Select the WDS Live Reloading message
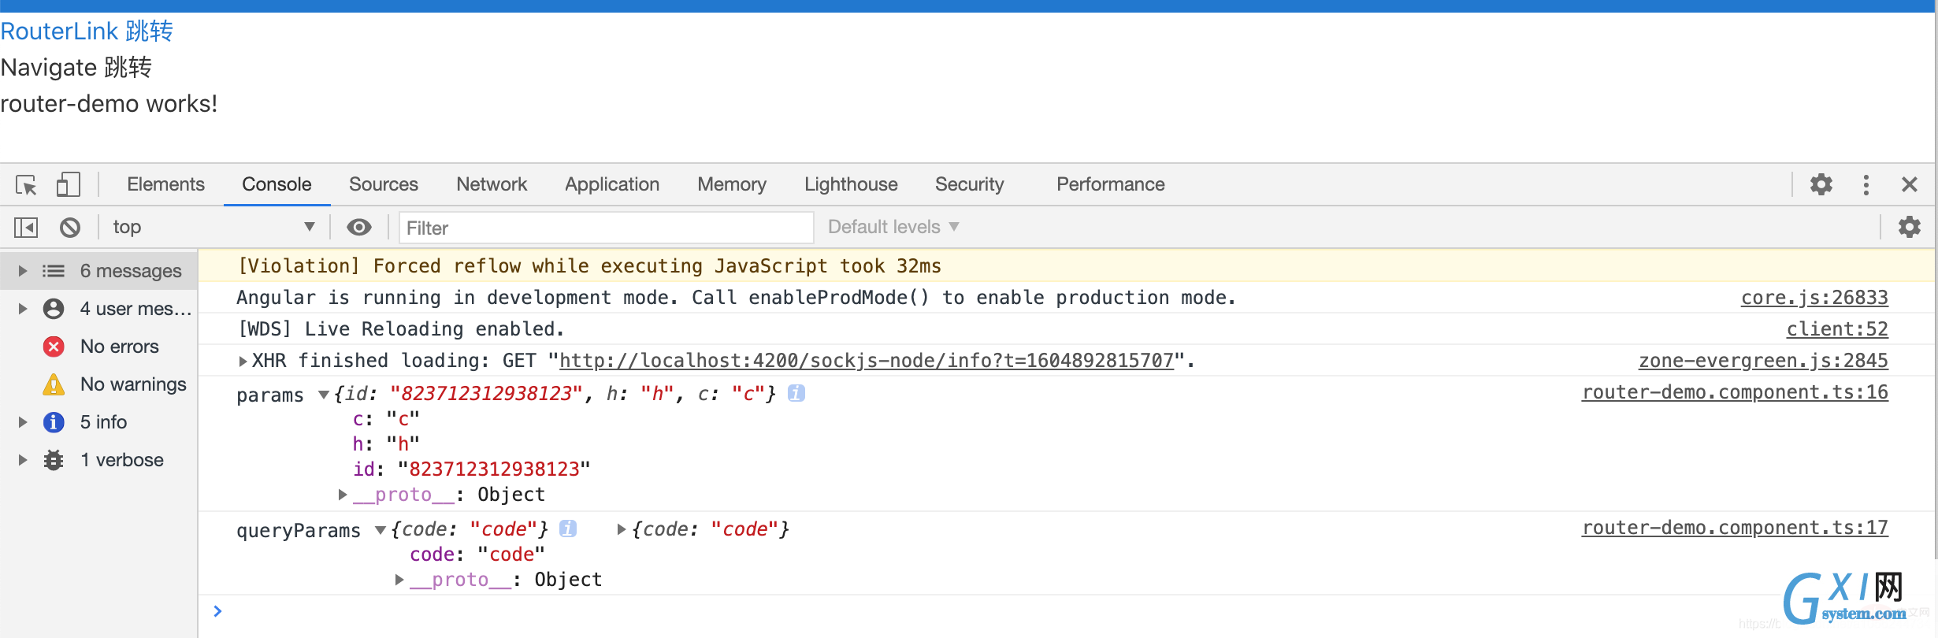The height and width of the screenshot is (638, 1938). click(401, 329)
